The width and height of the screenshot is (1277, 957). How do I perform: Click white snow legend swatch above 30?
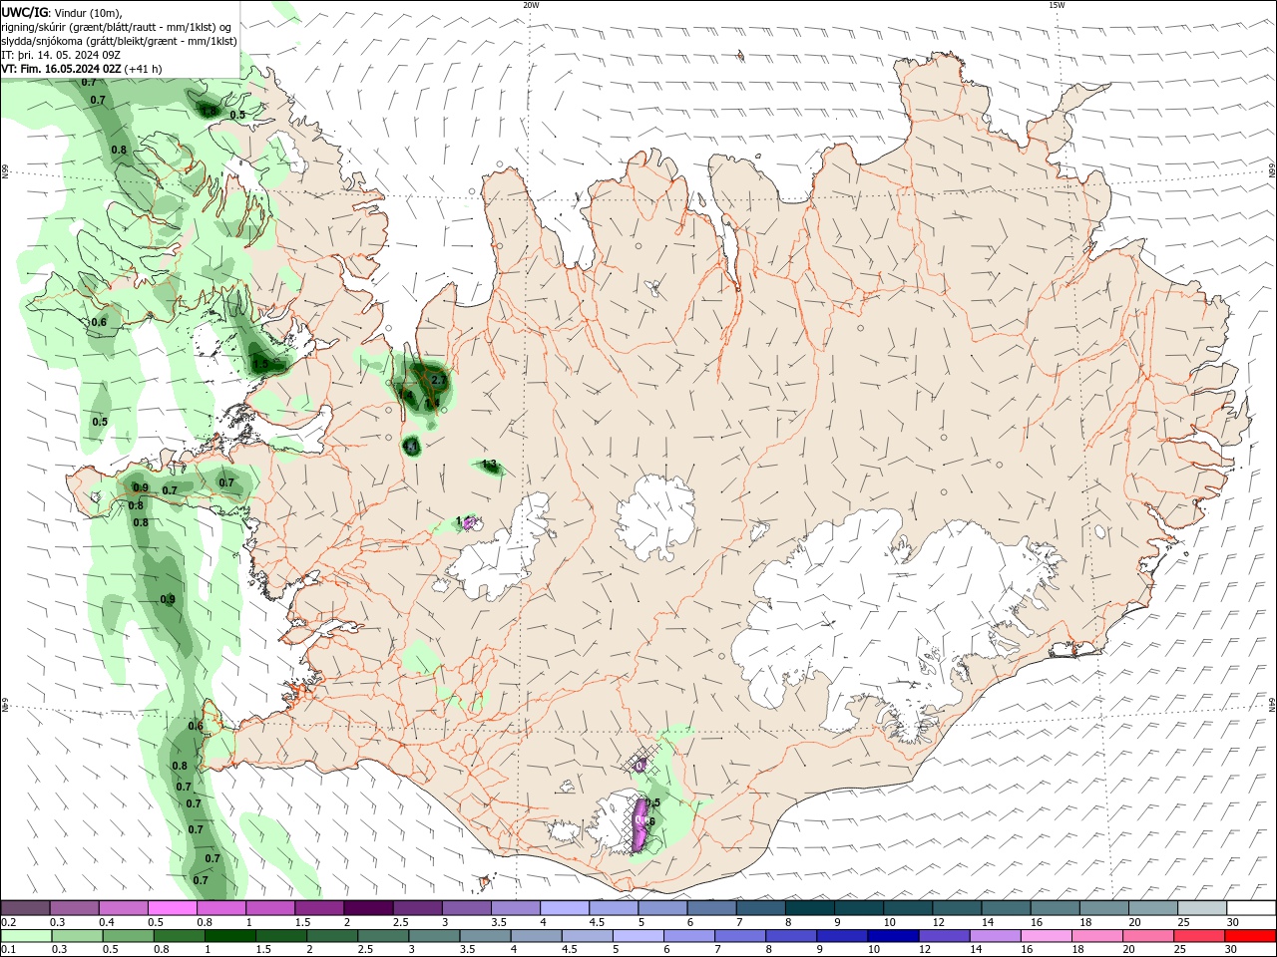(1251, 907)
